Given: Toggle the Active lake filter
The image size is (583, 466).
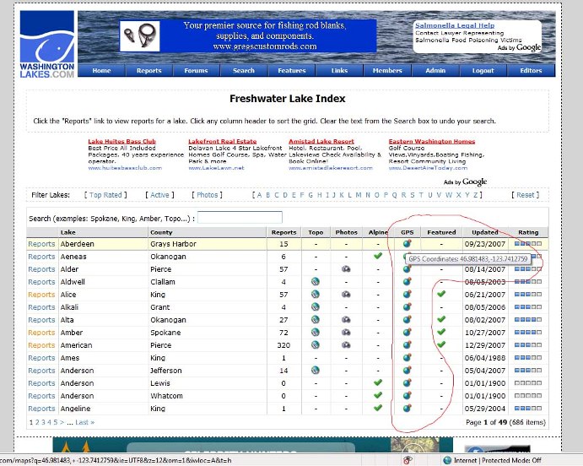Looking at the screenshot, I should [160, 195].
